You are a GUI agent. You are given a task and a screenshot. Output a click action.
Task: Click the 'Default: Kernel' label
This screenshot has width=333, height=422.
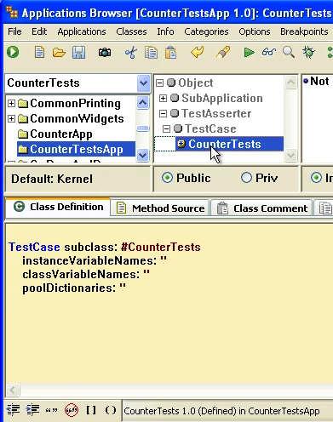[52, 179]
